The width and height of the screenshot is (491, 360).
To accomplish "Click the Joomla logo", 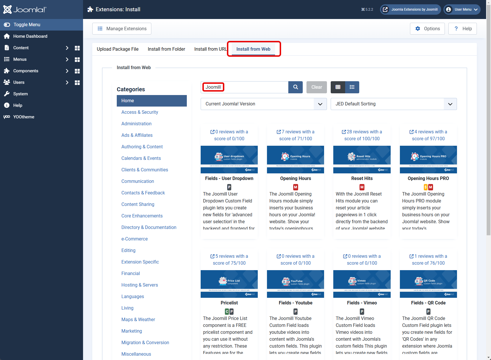I will click(x=25, y=10).
